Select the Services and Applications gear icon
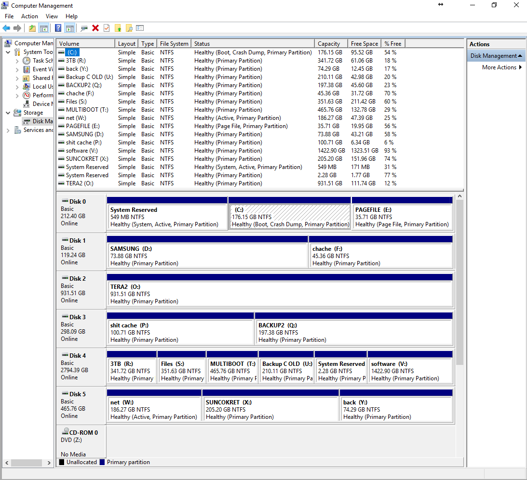 click(x=17, y=130)
